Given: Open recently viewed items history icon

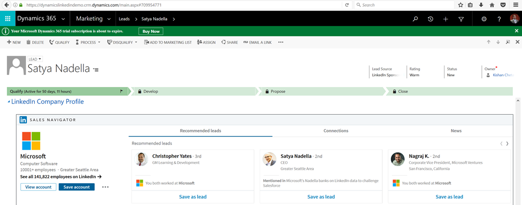Looking at the screenshot, I should click(430, 19).
